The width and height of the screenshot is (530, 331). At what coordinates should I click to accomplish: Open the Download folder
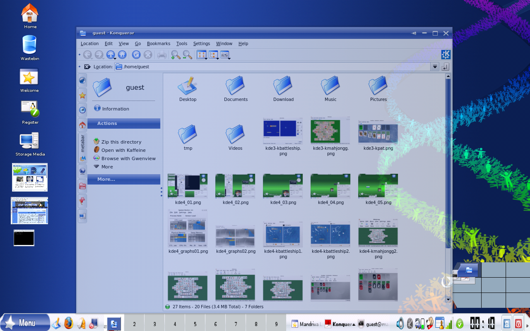point(284,89)
